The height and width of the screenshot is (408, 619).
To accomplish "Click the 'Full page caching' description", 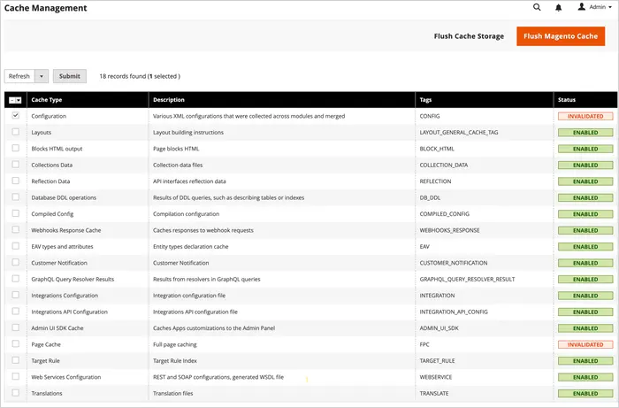I will [x=174, y=344].
